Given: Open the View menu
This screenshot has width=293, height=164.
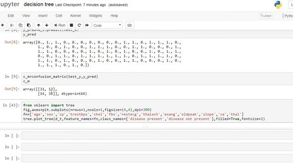Looking at the screenshot, I should pos(26,15).
